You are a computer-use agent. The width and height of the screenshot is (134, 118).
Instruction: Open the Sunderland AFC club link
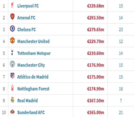(31, 112)
